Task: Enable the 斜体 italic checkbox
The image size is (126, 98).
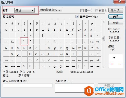Action: click(96, 10)
